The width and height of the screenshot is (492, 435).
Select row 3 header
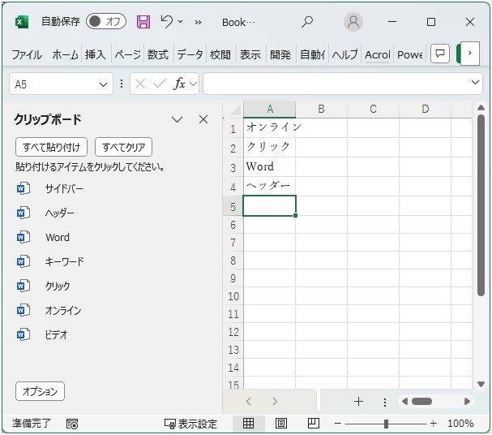pyautogui.click(x=233, y=167)
